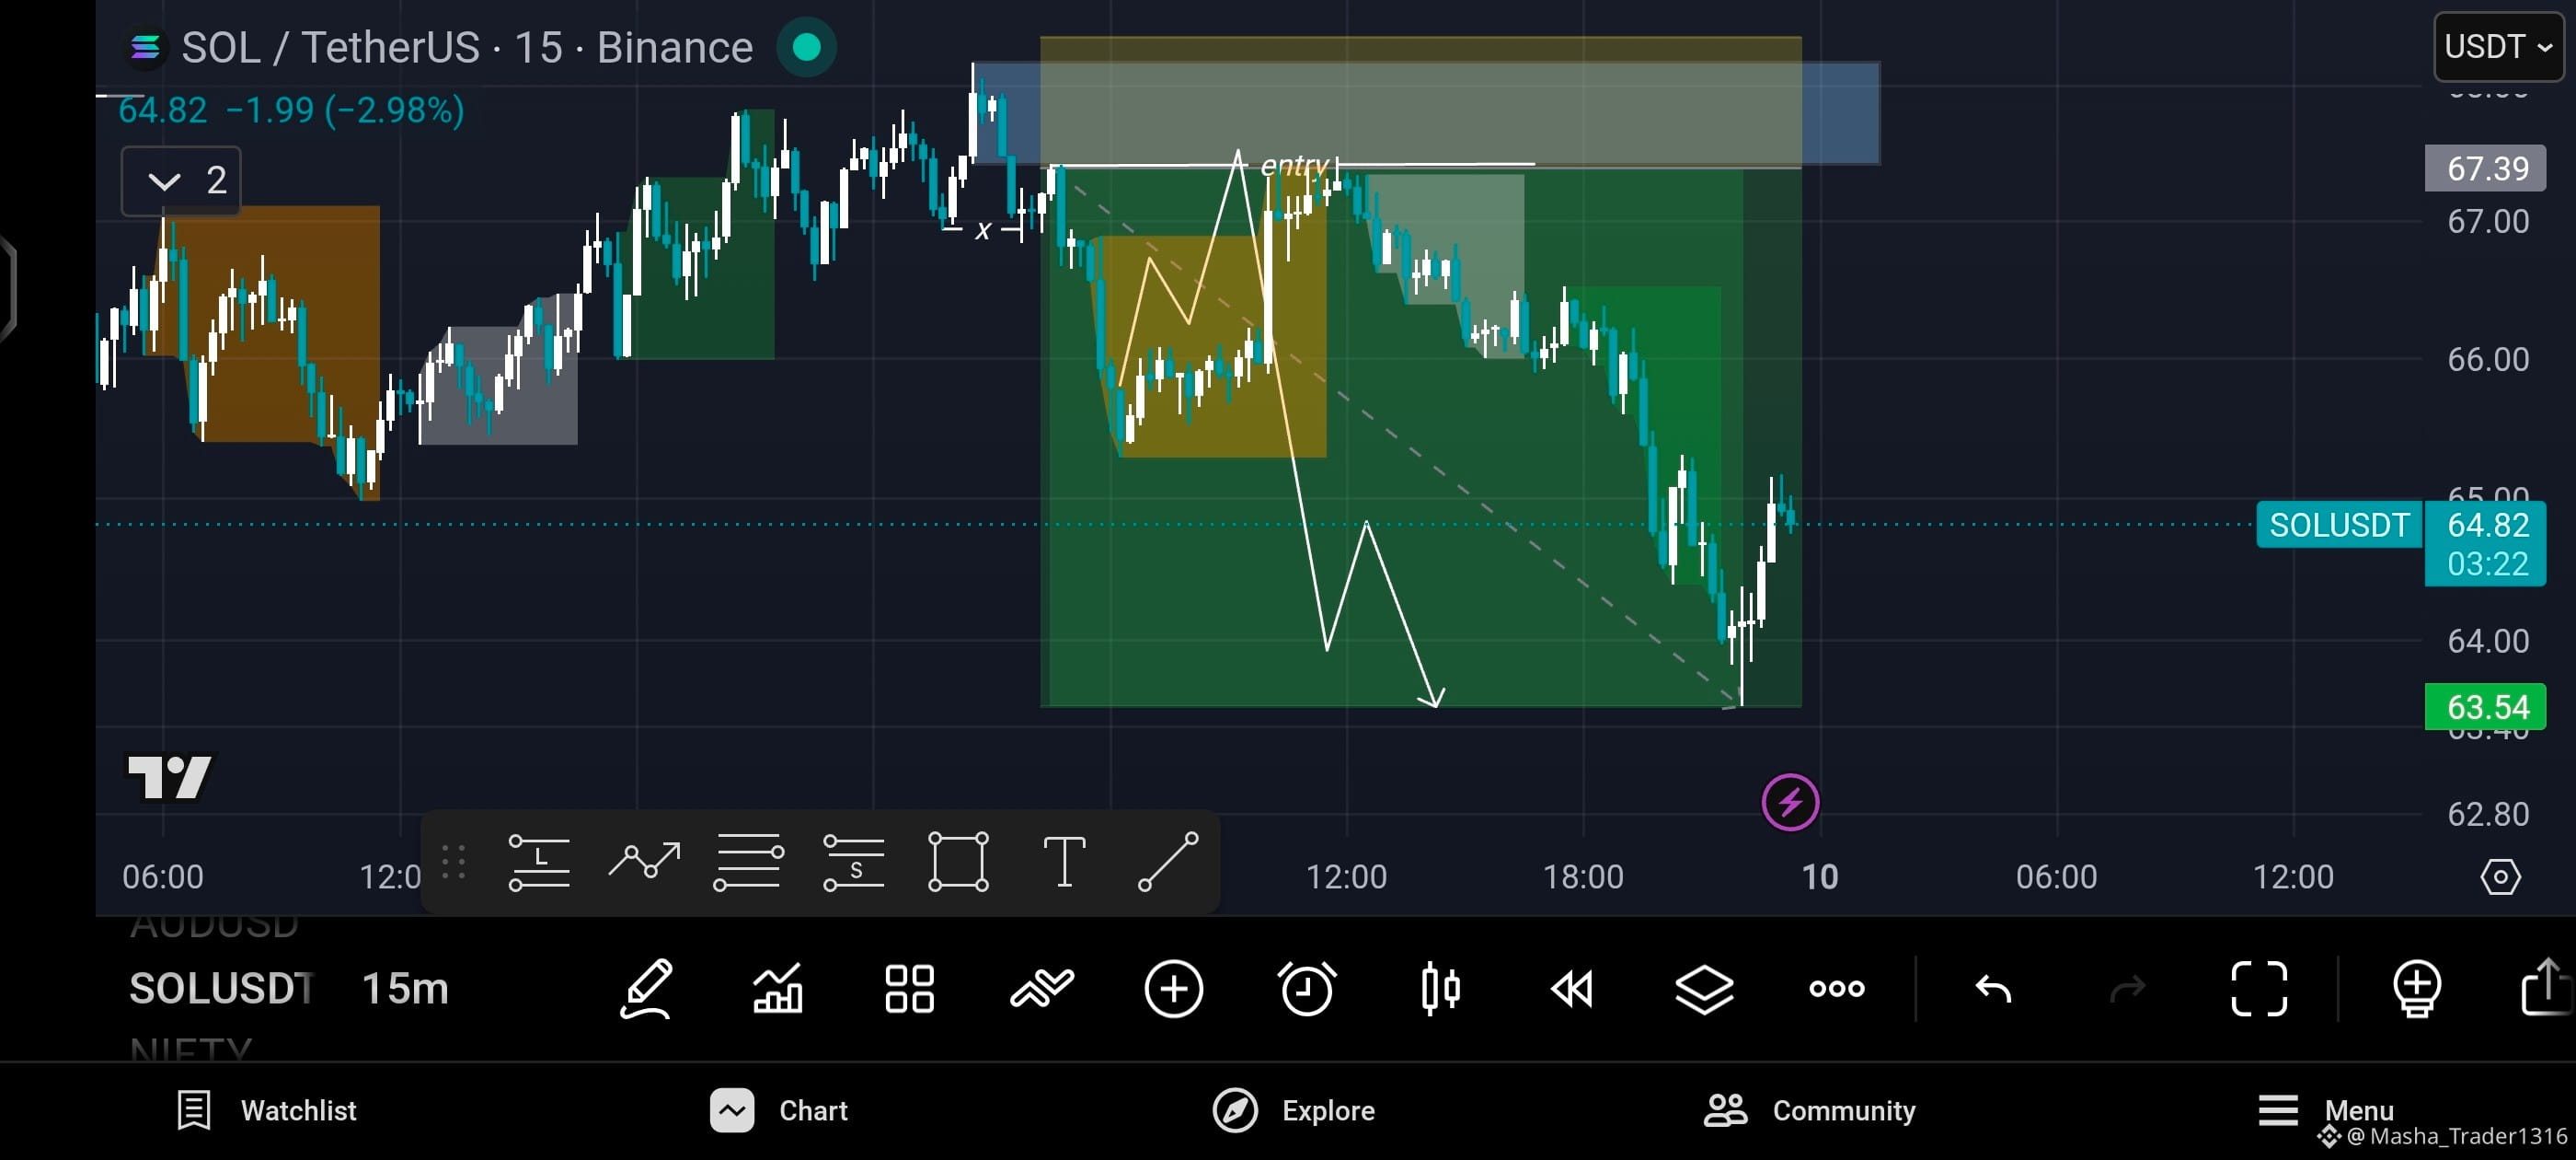The width and height of the screenshot is (2576, 1160).
Task: Open symbol search from SOLUSDT label
Action: (x=221, y=989)
